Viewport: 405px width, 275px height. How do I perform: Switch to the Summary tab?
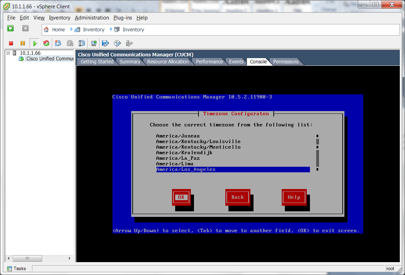130,62
